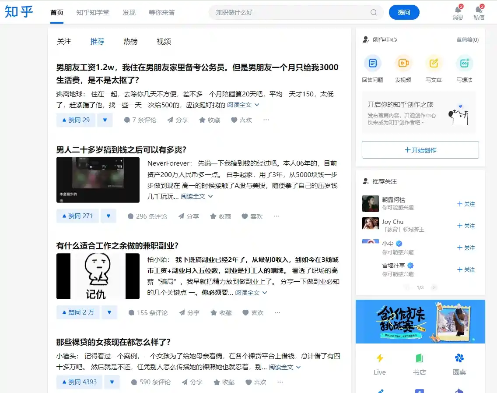The image size is (497, 393).
Task: Open 590 条评论 comments
Action: point(151,382)
